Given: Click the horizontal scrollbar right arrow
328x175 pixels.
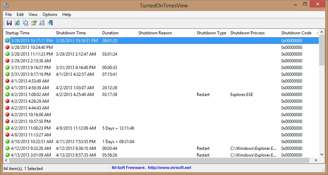Looking at the screenshot, I should tap(316, 160).
